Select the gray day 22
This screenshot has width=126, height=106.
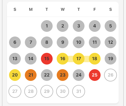pos(47,75)
